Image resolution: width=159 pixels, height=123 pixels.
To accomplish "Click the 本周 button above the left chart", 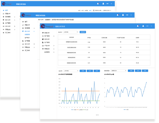I will click(x=82, y=71).
